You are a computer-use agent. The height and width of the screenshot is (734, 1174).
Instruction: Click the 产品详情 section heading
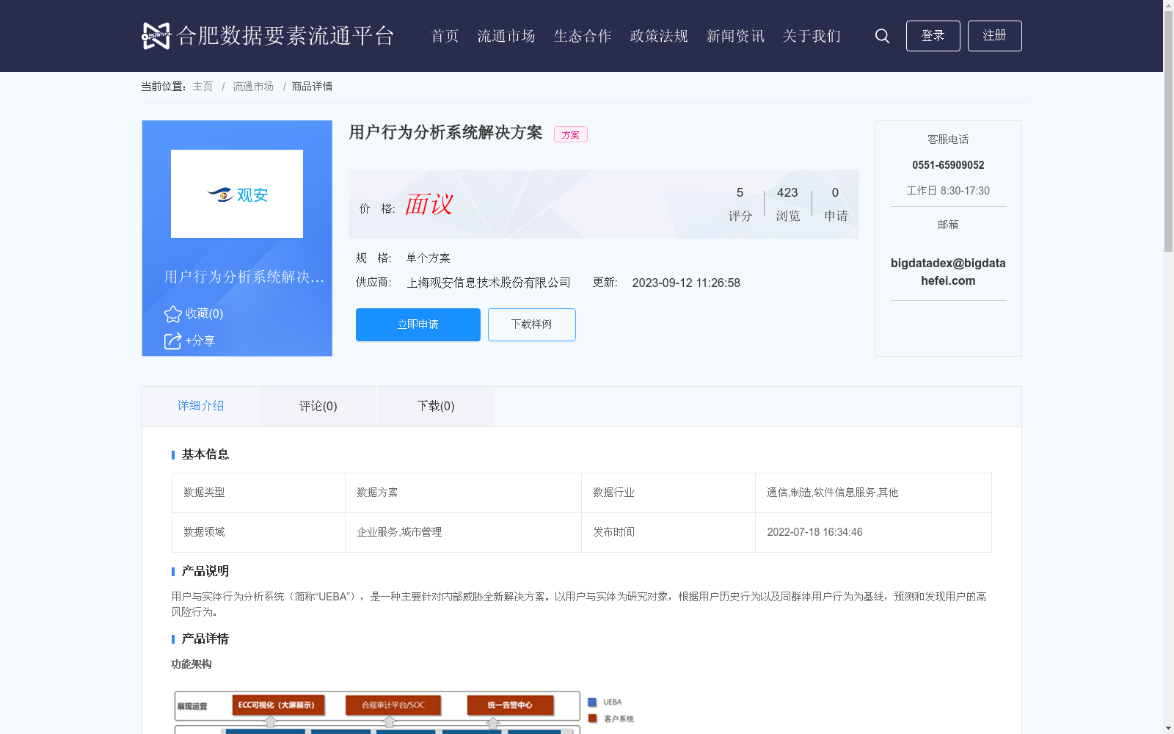(205, 639)
